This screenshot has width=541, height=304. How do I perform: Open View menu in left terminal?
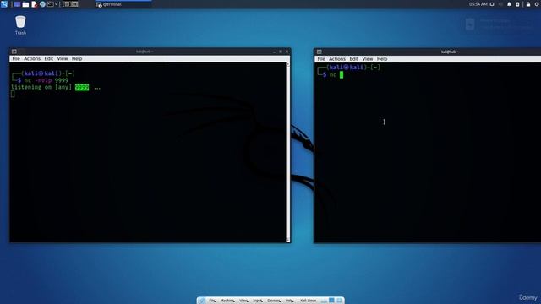(x=63, y=58)
